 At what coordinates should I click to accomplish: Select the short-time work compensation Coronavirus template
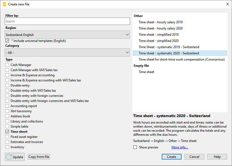(x=182, y=59)
